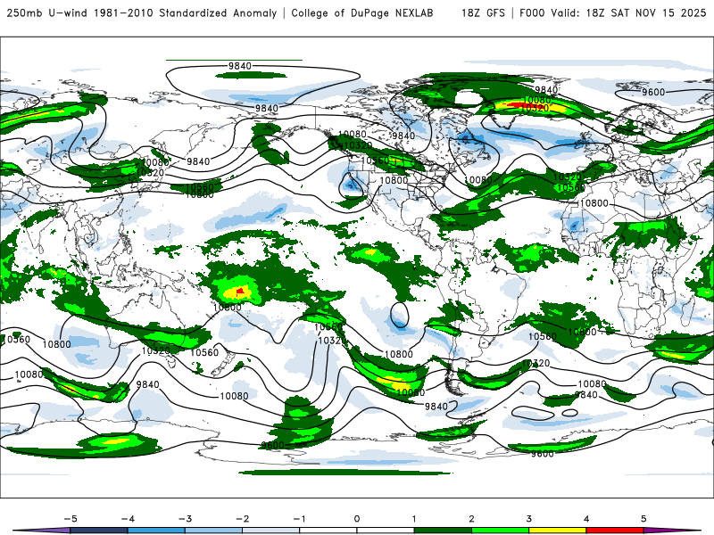Pick the red 4-to-5 colorbar segment
Viewport: 714px width, 535px height.
615,531
